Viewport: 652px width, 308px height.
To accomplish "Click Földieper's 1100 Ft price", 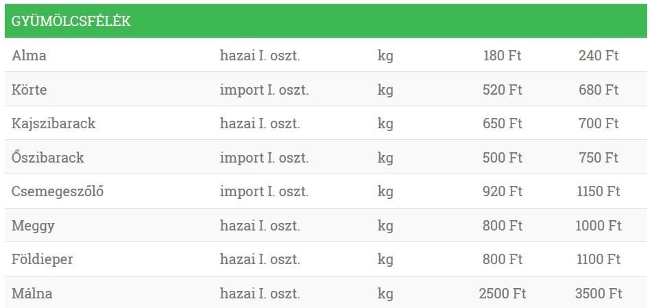I will coord(598,259).
